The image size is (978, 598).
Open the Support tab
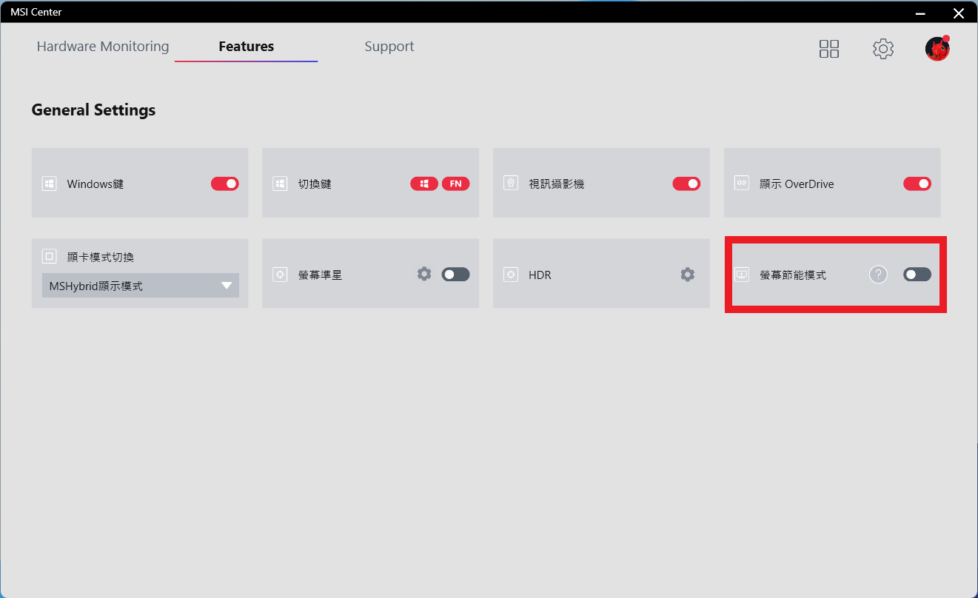tap(389, 47)
